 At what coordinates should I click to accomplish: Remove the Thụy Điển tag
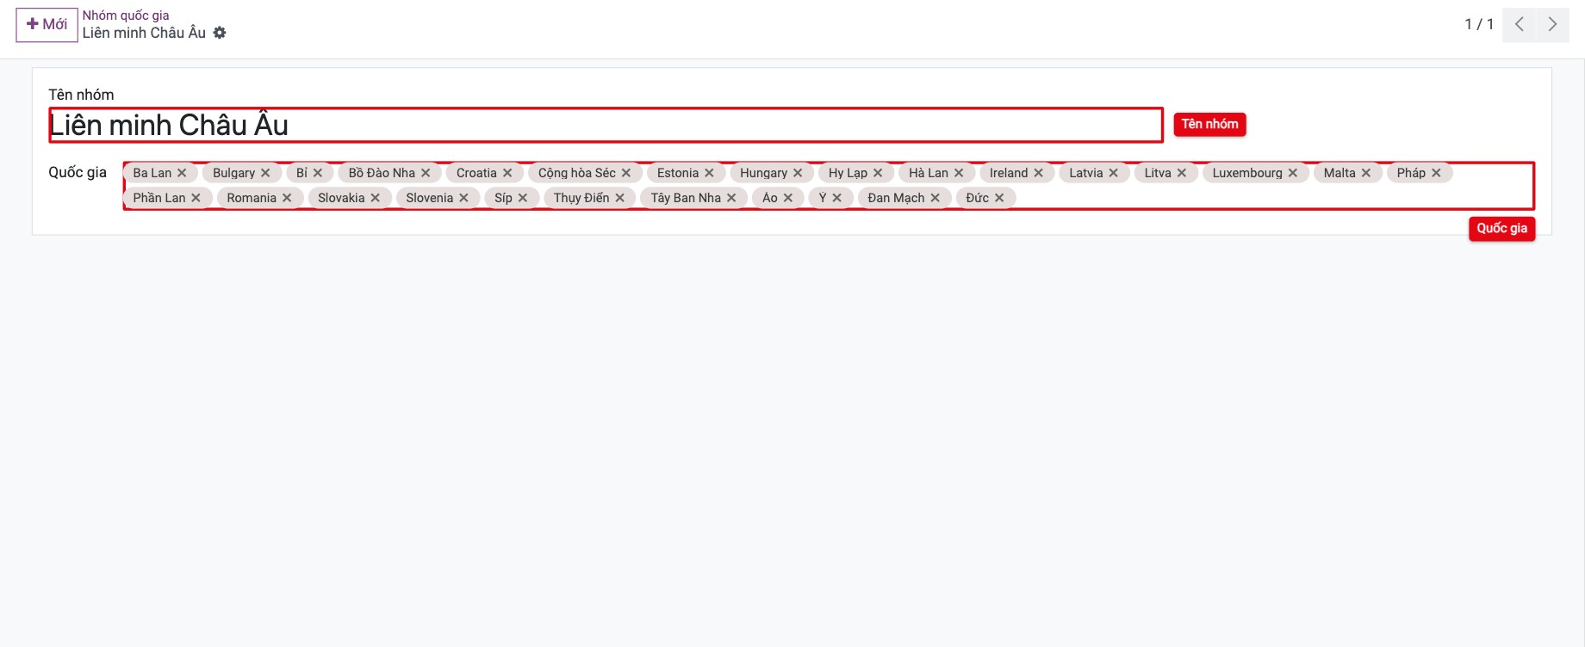coord(620,198)
